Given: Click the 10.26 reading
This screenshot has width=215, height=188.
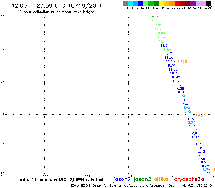Looking at the screenshot, I should pyautogui.click(x=177, y=81).
